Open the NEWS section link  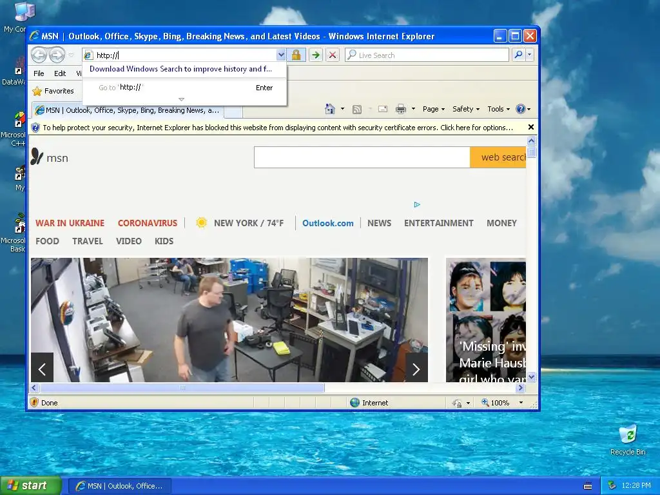coord(379,223)
